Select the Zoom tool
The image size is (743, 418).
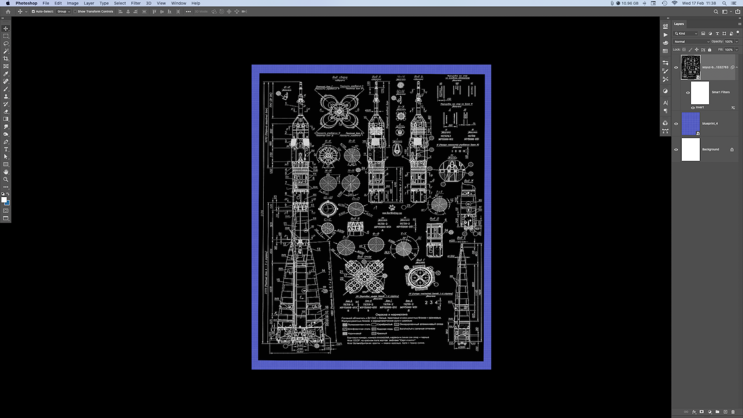[6, 179]
